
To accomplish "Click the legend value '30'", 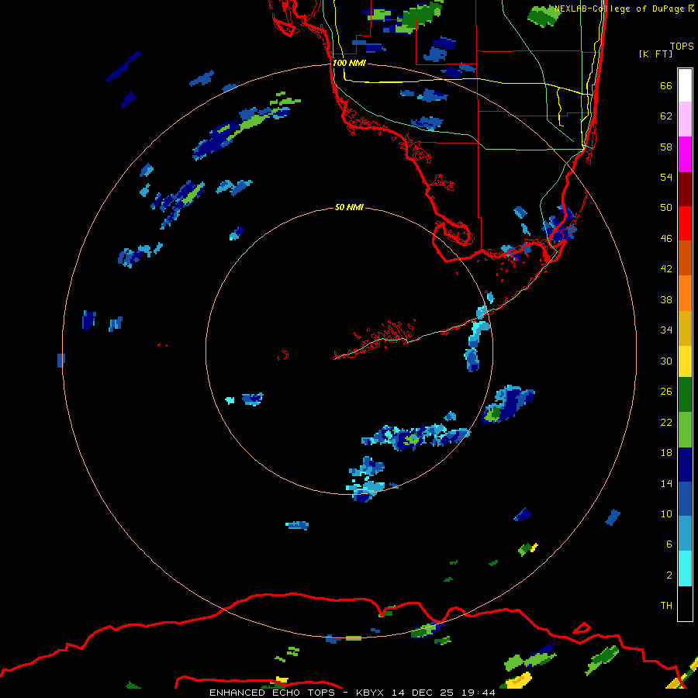I will pos(666,361).
